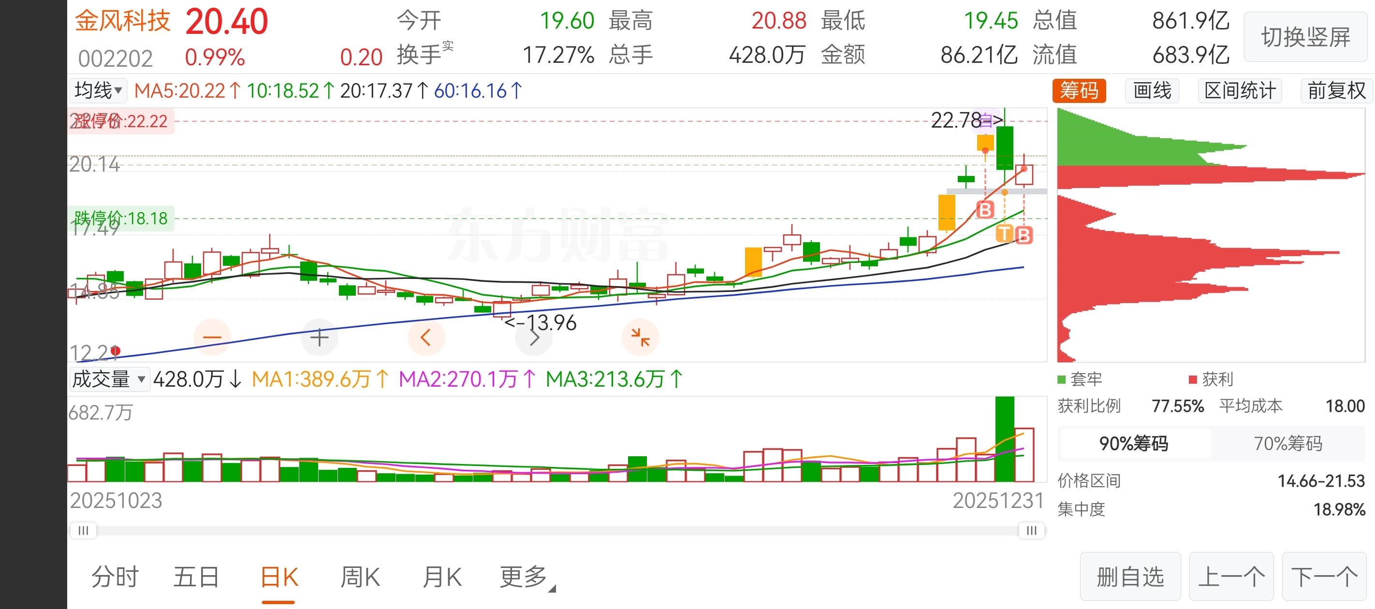
Task: Tap the scroll-left arrow chart icon
Action: 425,337
